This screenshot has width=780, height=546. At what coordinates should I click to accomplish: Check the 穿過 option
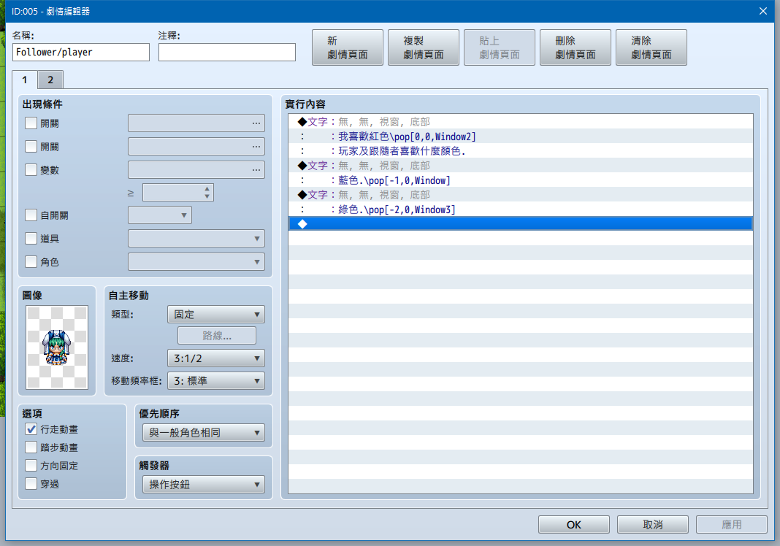pos(31,483)
